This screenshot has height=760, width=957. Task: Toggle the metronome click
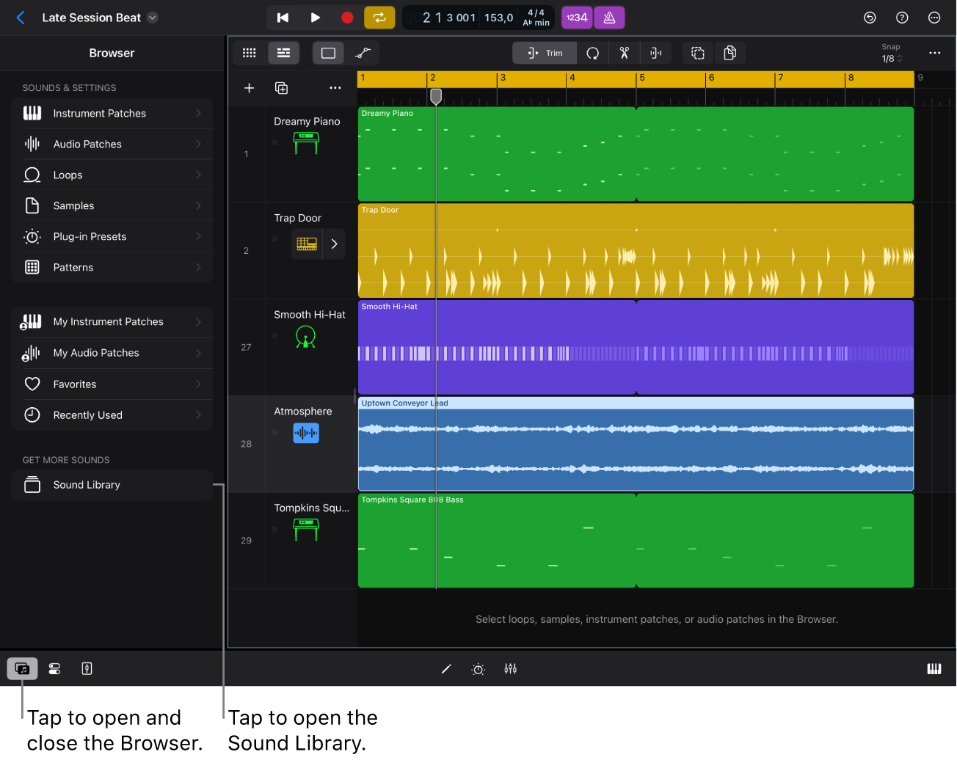click(x=609, y=18)
